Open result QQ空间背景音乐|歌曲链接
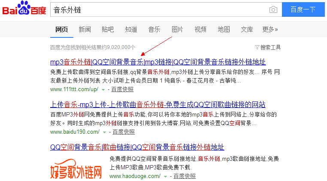 (x=137, y=147)
